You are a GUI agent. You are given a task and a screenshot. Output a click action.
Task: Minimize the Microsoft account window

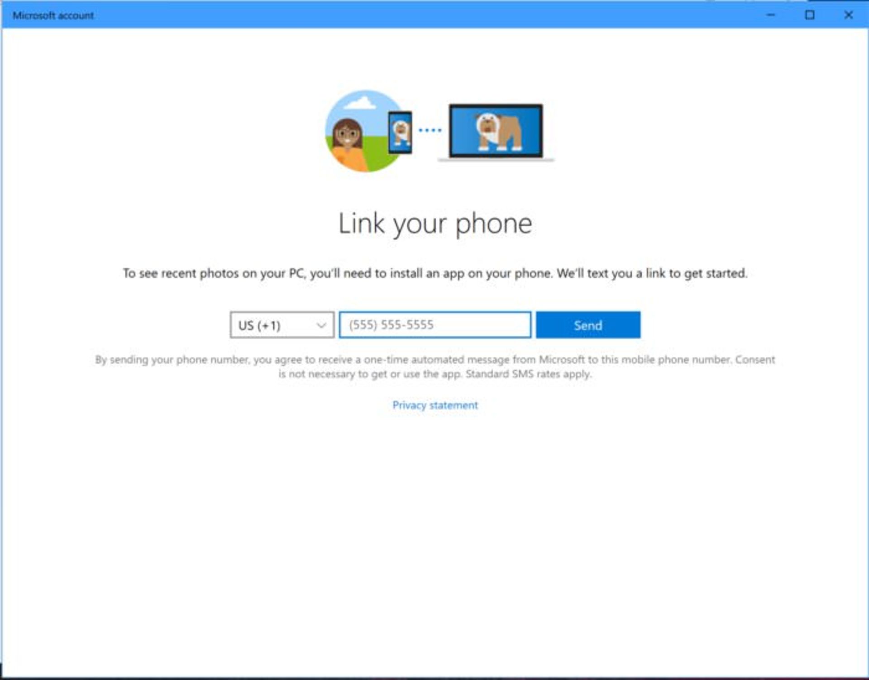[x=771, y=15]
